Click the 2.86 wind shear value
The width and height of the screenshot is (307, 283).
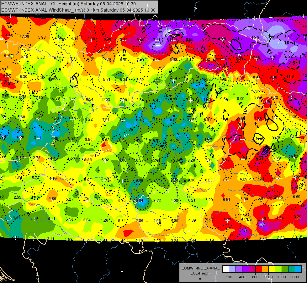tap(140, 220)
